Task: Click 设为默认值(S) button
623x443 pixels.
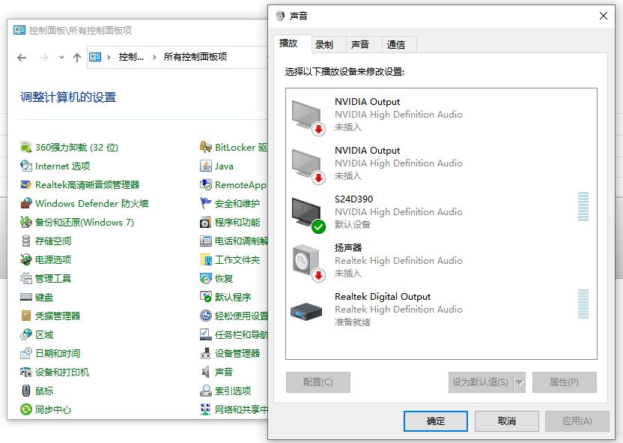Action: pos(481,382)
